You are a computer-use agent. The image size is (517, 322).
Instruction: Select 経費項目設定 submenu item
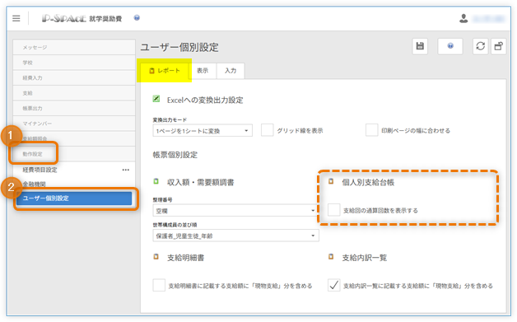40,170
